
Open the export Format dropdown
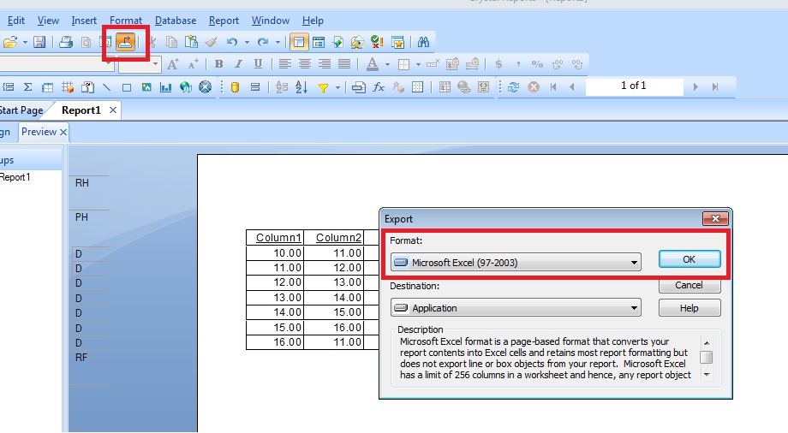pos(515,263)
